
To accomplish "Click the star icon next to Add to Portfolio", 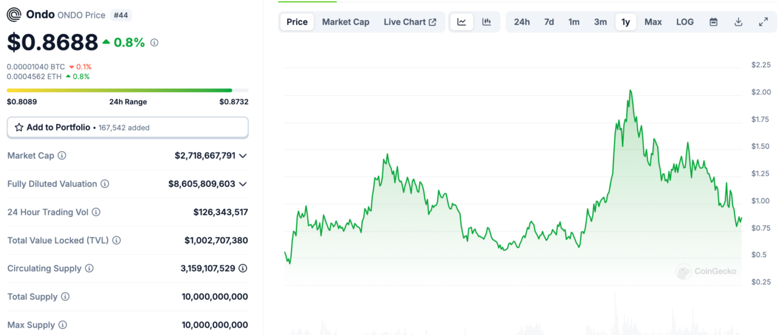I will (x=19, y=127).
